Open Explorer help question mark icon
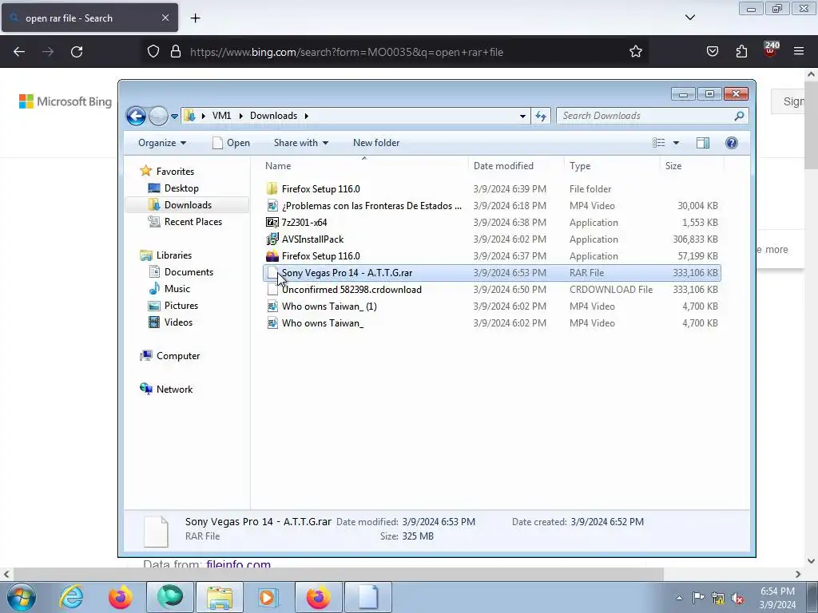Screen dimensions: 818x613 (732, 143)
